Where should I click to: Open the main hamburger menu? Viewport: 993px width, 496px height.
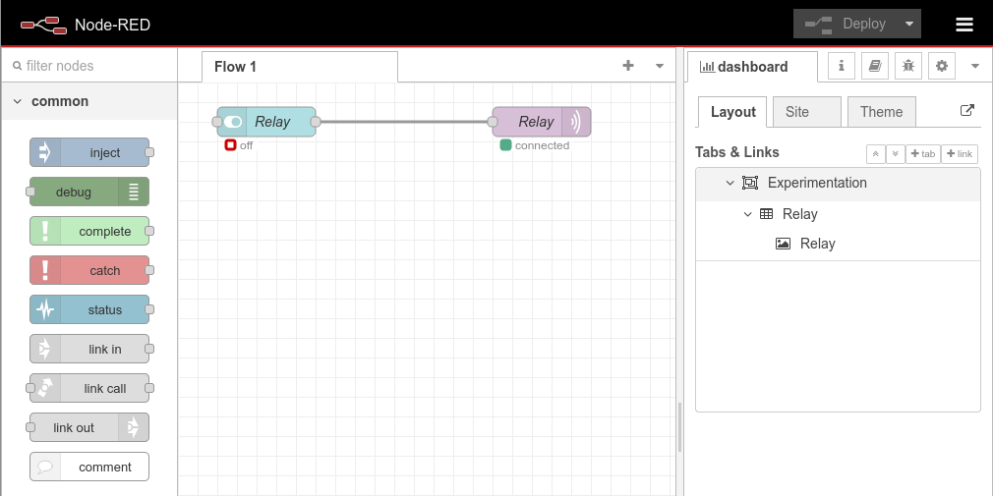[964, 25]
